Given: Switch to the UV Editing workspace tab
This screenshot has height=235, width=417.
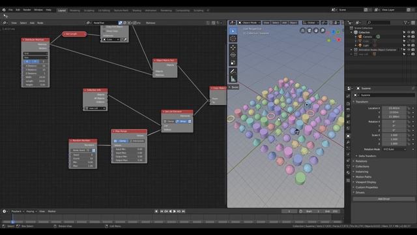Looking at the screenshot, I should (x=104, y=10).
